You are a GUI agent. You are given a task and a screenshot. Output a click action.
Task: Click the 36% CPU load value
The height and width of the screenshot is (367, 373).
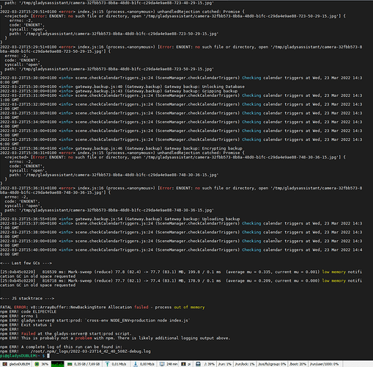45,364
